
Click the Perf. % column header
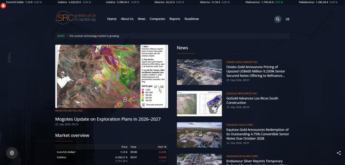click(x=162, y=147)
